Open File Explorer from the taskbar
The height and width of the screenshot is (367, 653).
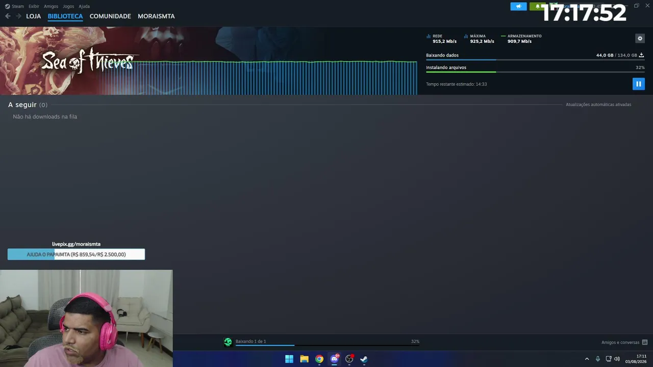pyautogui.click(x=304, y=359)
